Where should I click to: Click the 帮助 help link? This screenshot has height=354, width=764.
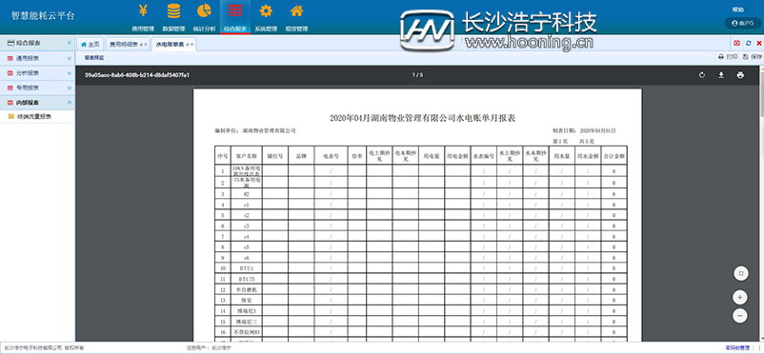point(737,10)
